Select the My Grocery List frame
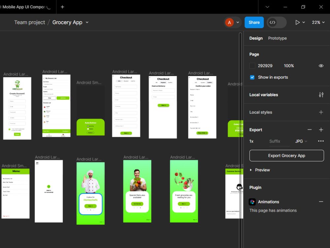The height and width of the screenshot is (248, 330). (56, 106)
